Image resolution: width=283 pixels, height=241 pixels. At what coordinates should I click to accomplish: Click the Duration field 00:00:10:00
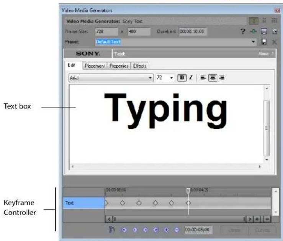coord(193,31)
